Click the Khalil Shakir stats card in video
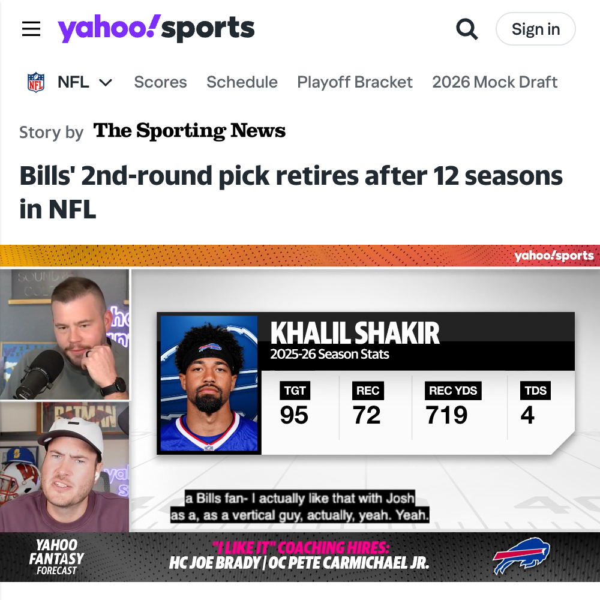The image size is (600, 600). (365, 383)
